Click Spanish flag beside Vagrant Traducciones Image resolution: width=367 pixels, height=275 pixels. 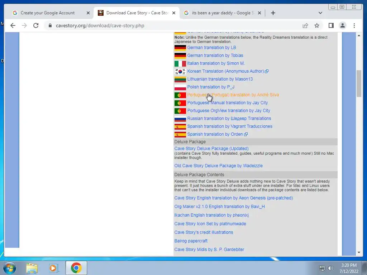pos(180,127)
